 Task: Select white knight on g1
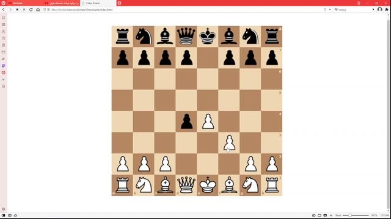[x=250, y=185]
